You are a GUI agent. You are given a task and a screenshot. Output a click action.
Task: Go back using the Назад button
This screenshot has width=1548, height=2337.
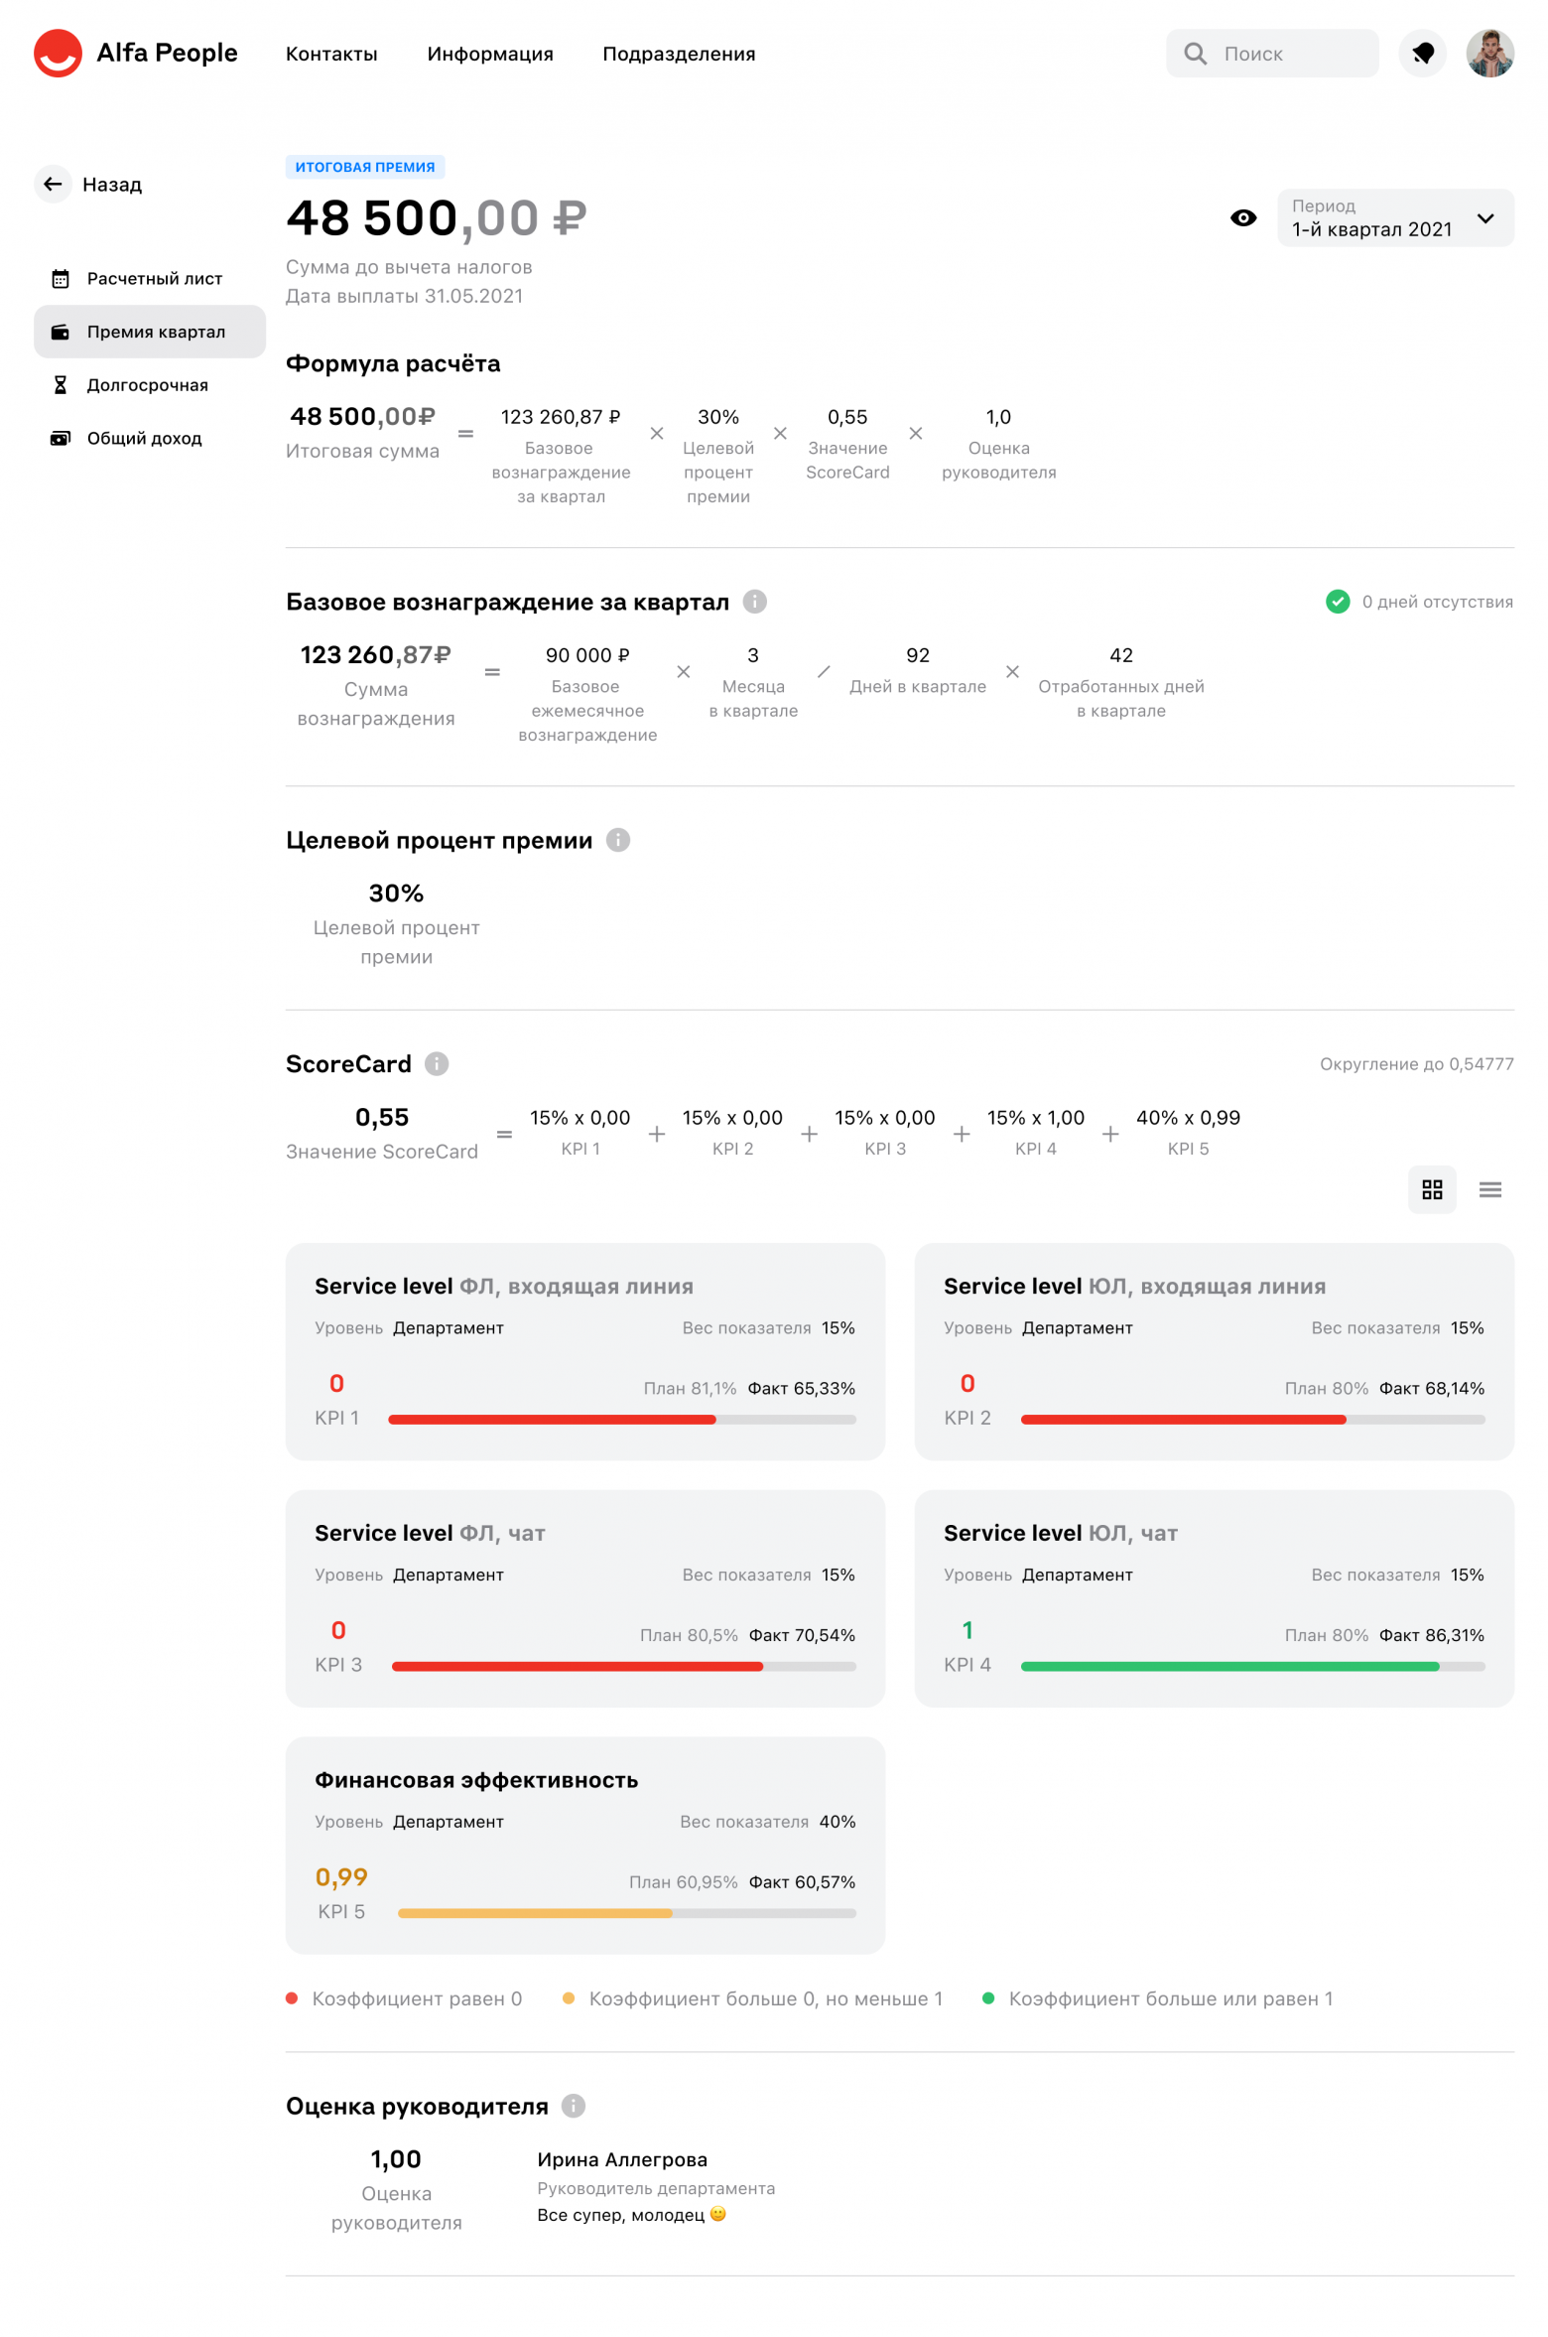(89, 184)
